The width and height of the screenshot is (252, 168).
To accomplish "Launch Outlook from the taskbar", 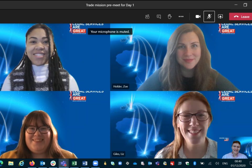I will (43, 163).
